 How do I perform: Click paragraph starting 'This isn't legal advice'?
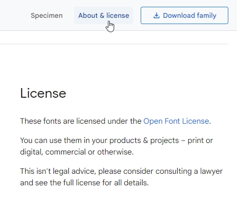tap(121, 177)
